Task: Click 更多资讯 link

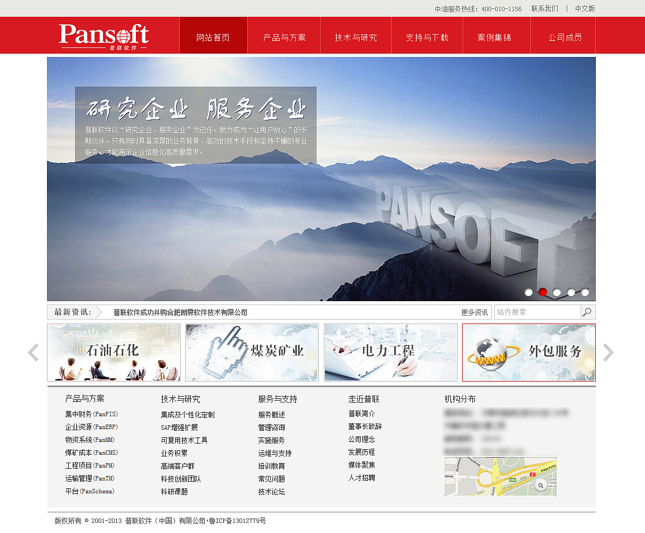Action: [474, 312]
